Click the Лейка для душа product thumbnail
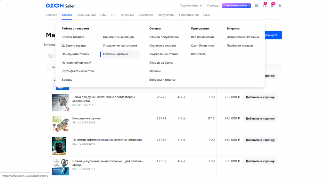Screen dimensions: 328x178 click(61, 102)
